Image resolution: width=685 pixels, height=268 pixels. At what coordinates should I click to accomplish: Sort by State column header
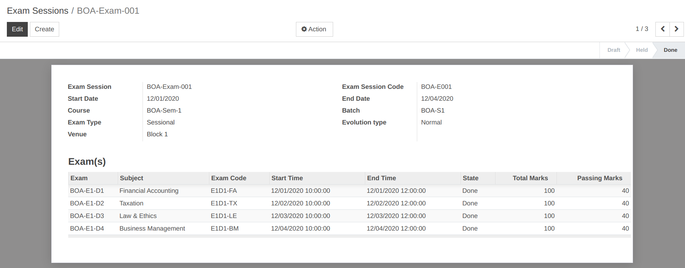click(x=478, y=178)
